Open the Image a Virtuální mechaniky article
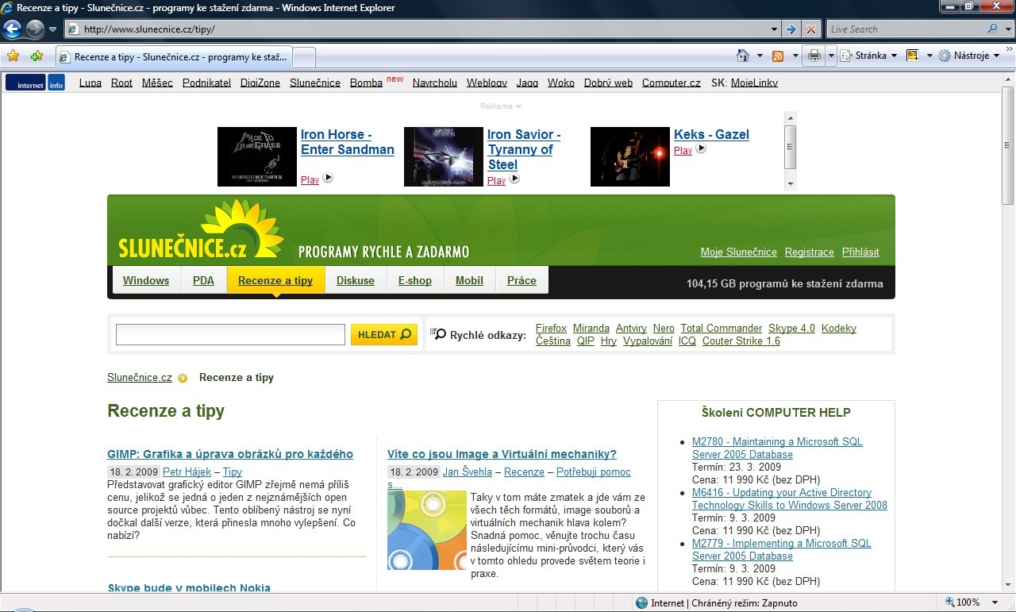 [502, 454]
